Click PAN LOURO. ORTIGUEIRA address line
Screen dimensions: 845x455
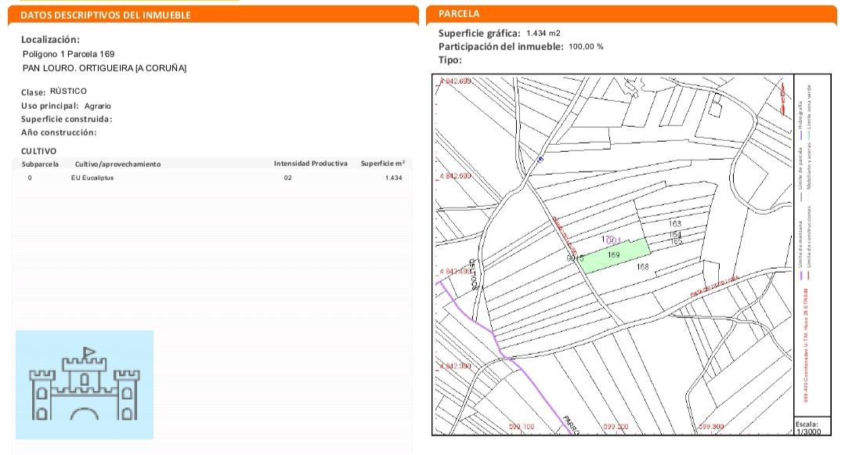[104, 68]
